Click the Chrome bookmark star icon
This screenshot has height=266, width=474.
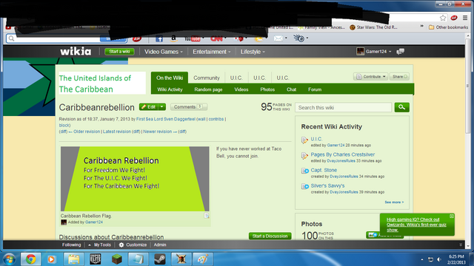tap(443, 18)
